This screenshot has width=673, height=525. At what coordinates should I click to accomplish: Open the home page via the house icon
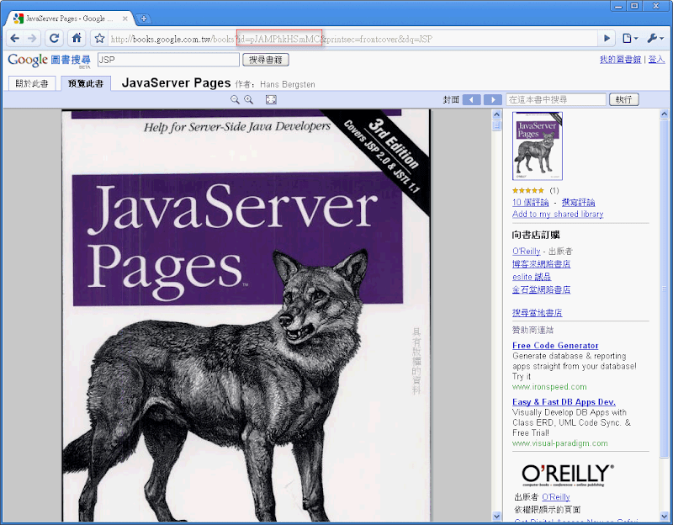(77, 39)
